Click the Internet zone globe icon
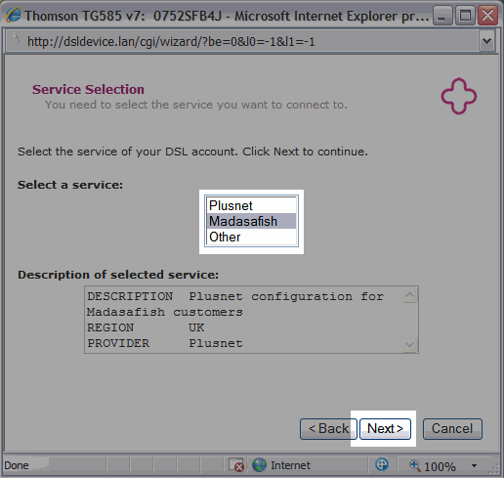The width and height of the screenshot is (504, 478). pos(259,465)
